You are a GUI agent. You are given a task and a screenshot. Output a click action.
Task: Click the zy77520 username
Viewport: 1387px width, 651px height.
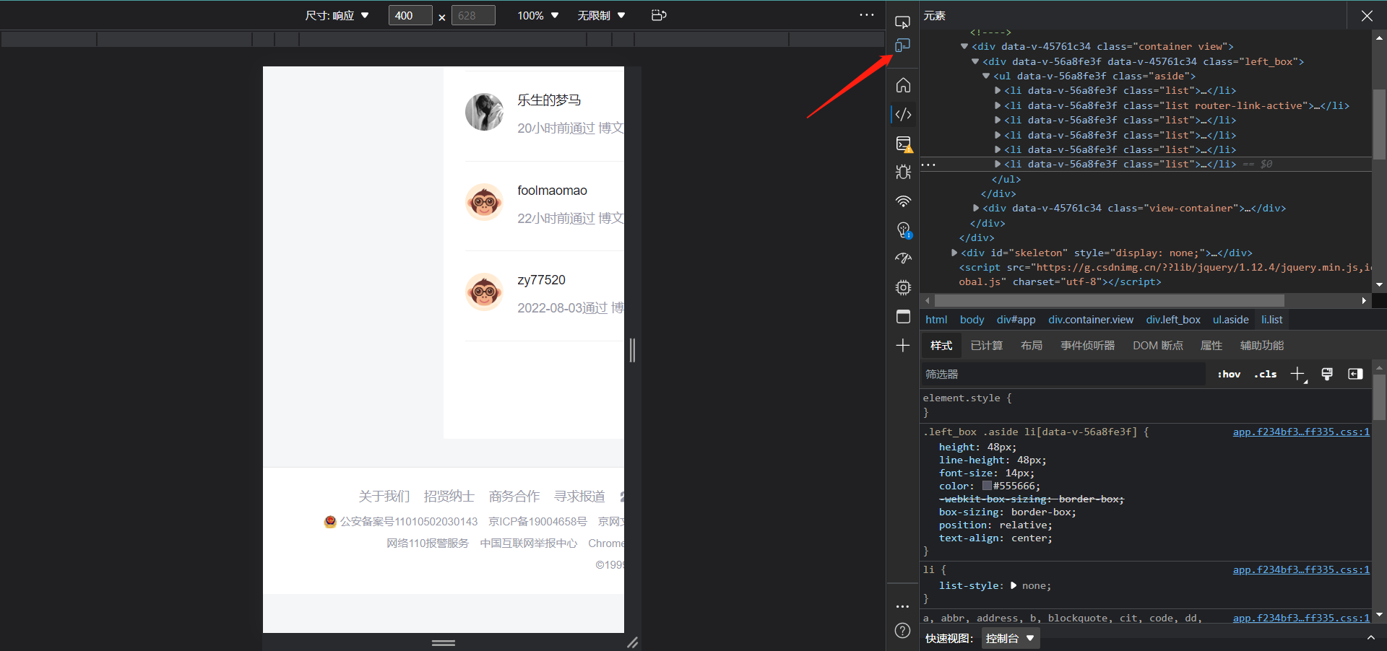pyautogui.click(x=541, y=280)
